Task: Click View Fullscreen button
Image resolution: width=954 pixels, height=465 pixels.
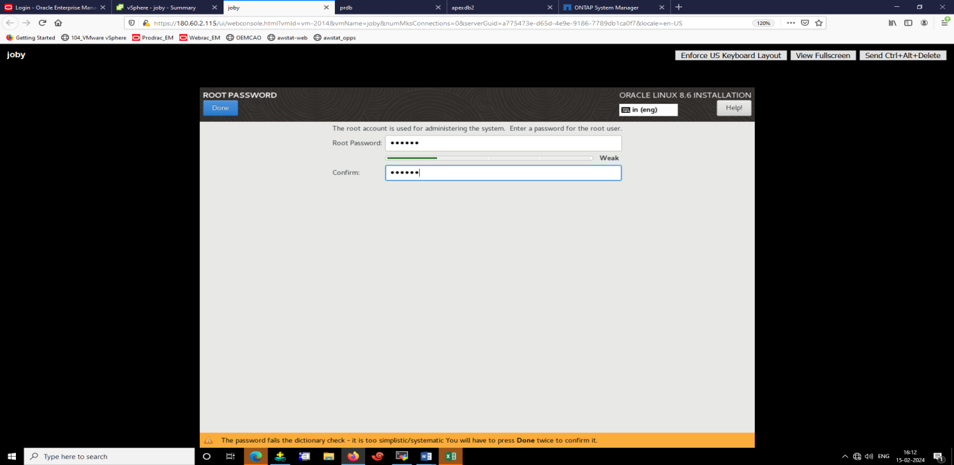Action: (x=823, y=55)
